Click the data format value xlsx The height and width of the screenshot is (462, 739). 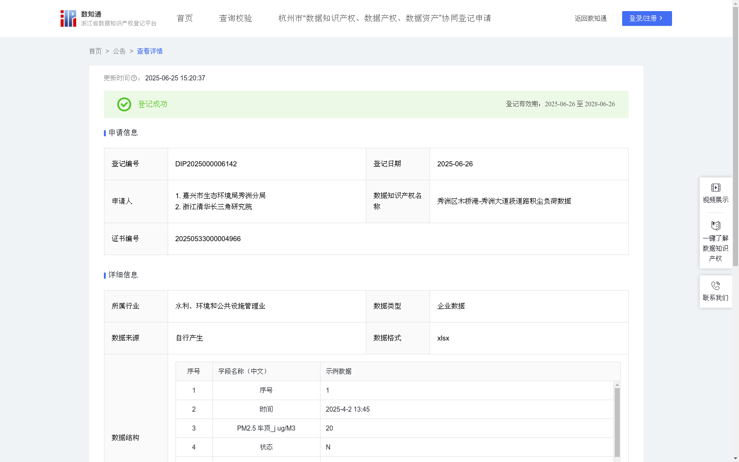coord(443,338)
